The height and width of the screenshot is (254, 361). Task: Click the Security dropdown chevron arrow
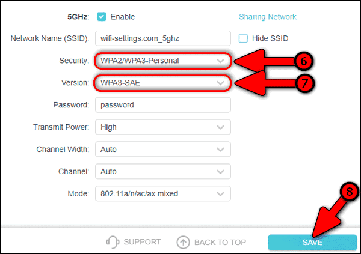pyautogui.click(x=220, y=61)
